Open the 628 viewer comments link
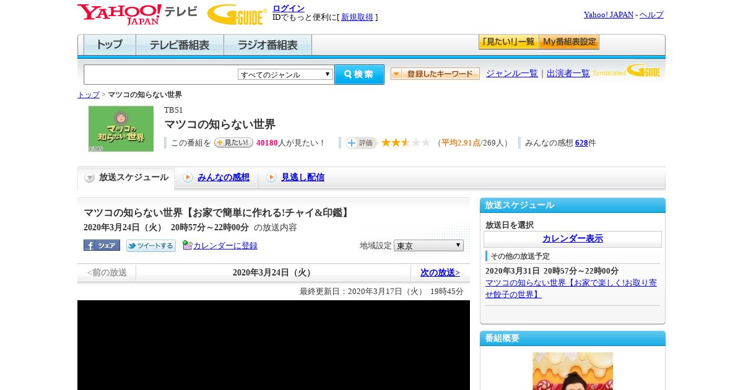The image size is (743, 390). click(x=581, y=142)
